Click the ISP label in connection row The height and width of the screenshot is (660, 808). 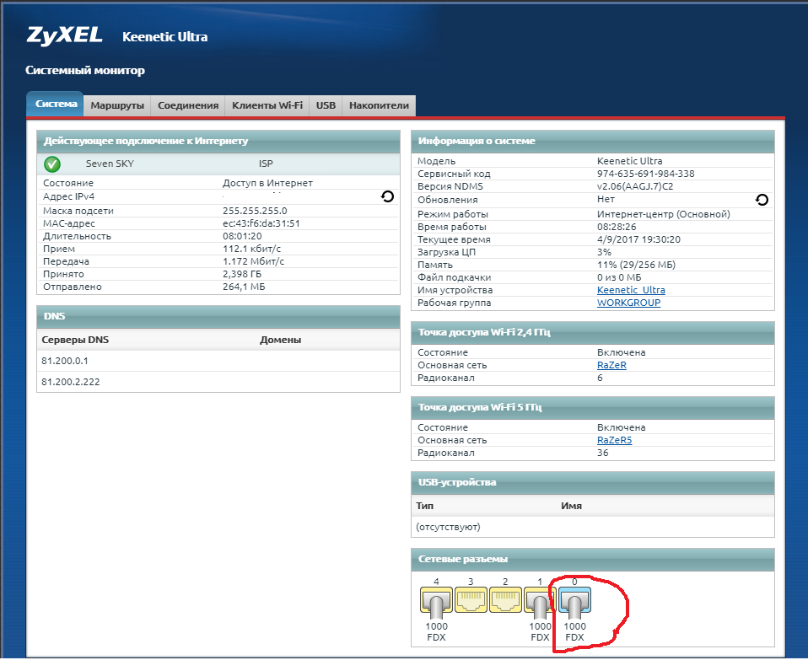pyautogui.click(x=266, y=164)
